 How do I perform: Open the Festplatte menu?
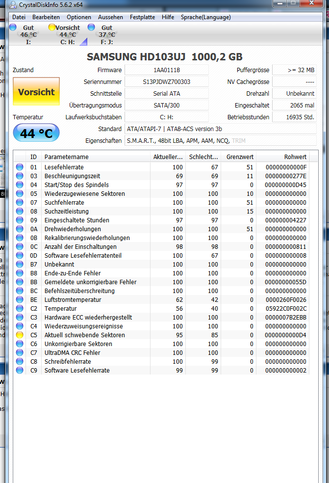pyautogui.click(x=142, y=17)
